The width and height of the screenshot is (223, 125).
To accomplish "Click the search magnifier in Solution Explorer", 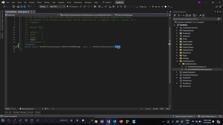I will point(218,19).
